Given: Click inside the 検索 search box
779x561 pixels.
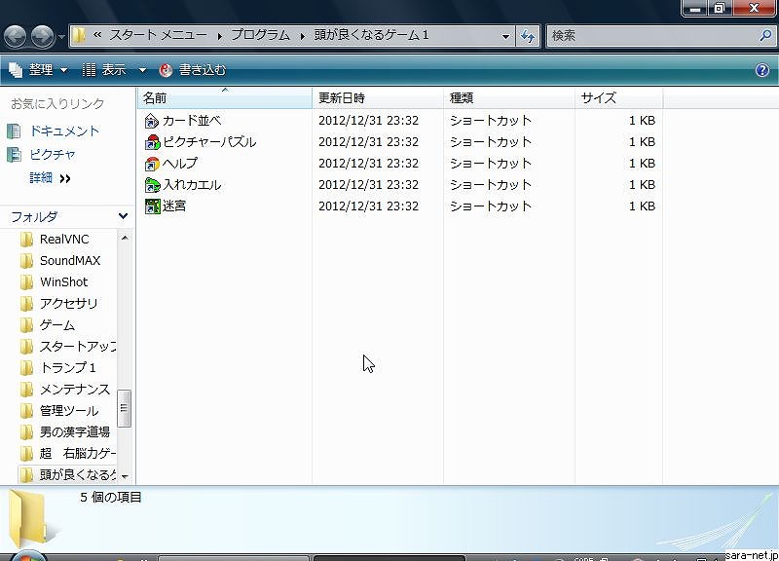Looking at the screenshot, I should [652, 35].
